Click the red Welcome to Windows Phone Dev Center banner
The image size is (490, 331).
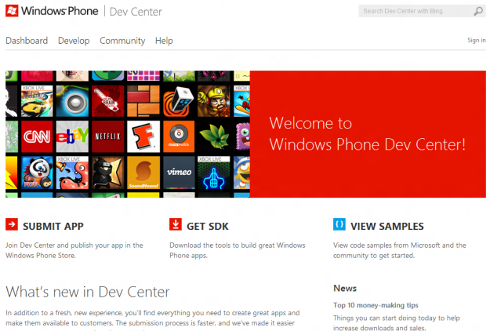point(368,134)
